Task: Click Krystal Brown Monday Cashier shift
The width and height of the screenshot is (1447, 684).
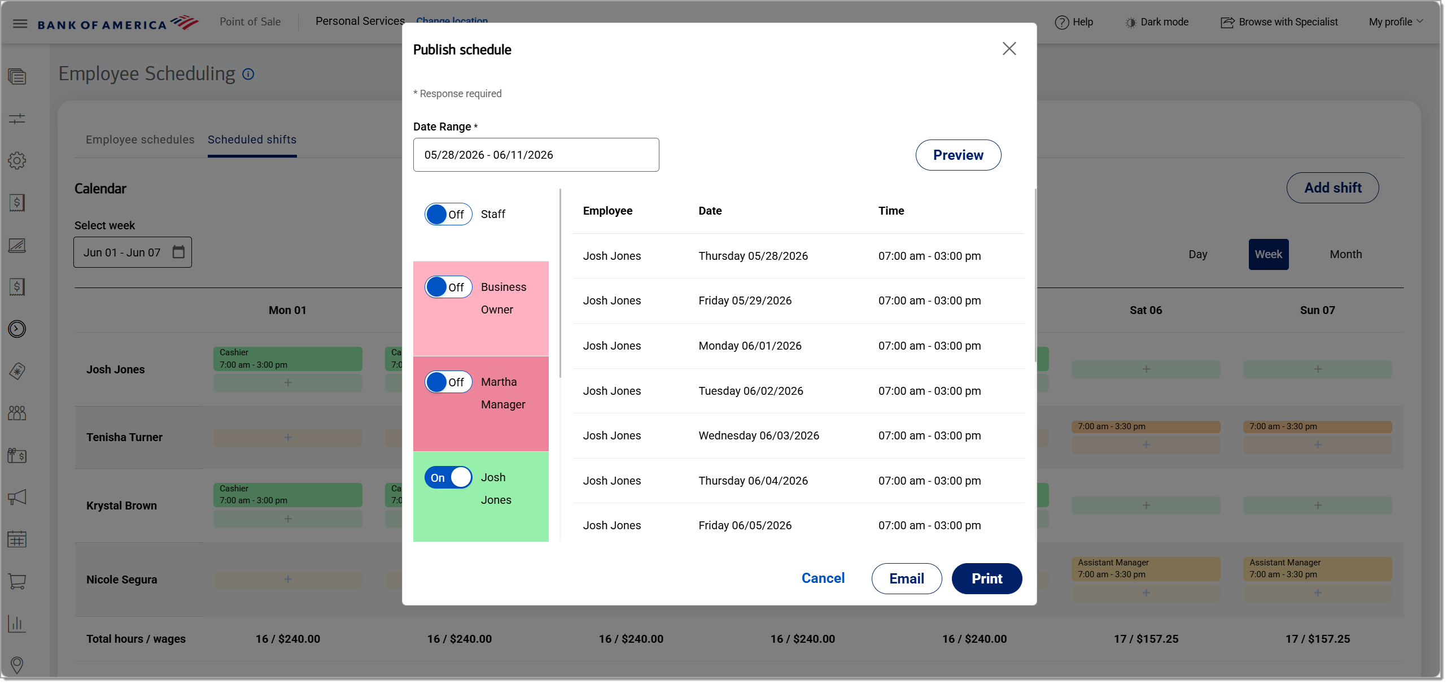Action: tap(287, 495)
